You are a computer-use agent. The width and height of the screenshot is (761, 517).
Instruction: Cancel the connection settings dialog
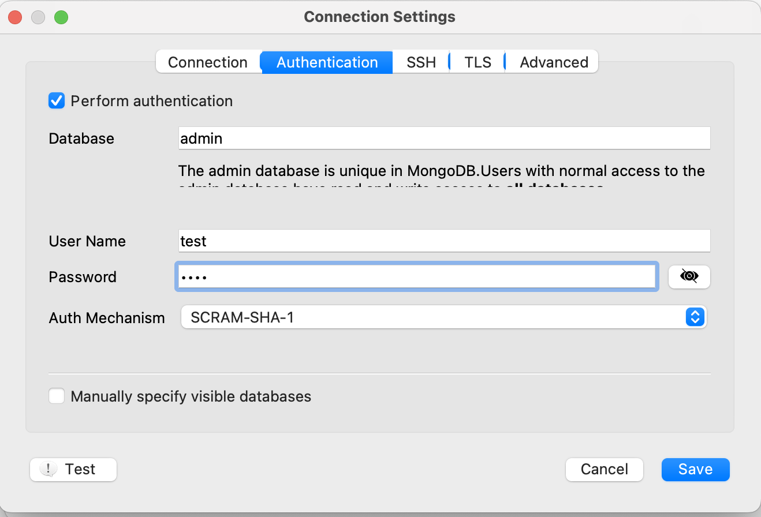pyautogui.click(x=604, y=470)
